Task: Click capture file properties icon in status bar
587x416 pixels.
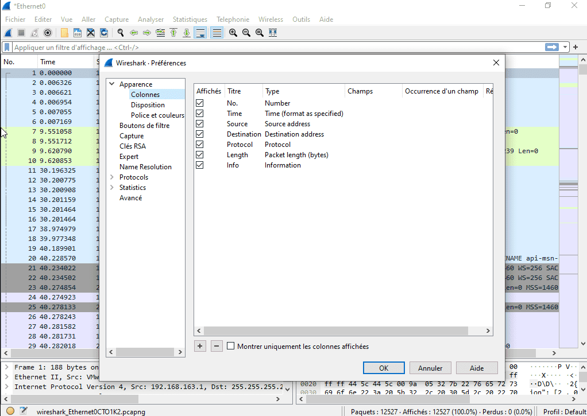Action: 23,411
